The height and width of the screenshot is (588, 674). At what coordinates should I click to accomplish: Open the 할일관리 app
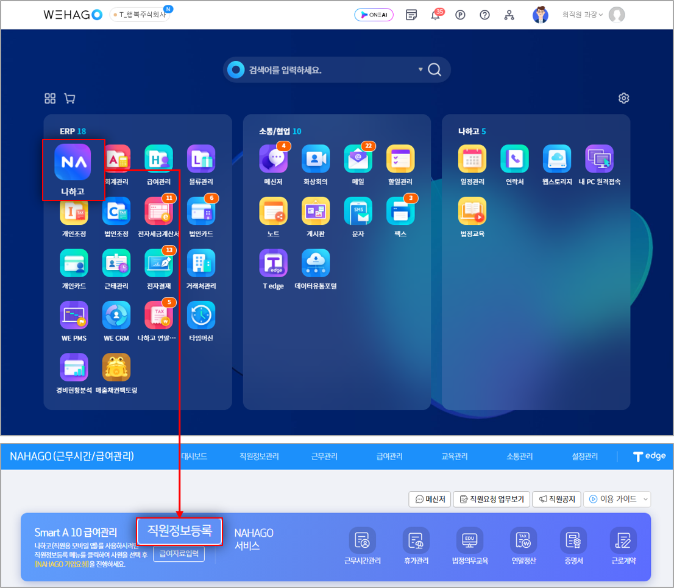click(400, 159)
